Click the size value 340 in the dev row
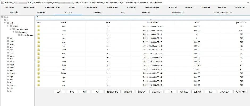Image resolution: width=250 pixels, height=106 pixels. [x=197, y=69]
